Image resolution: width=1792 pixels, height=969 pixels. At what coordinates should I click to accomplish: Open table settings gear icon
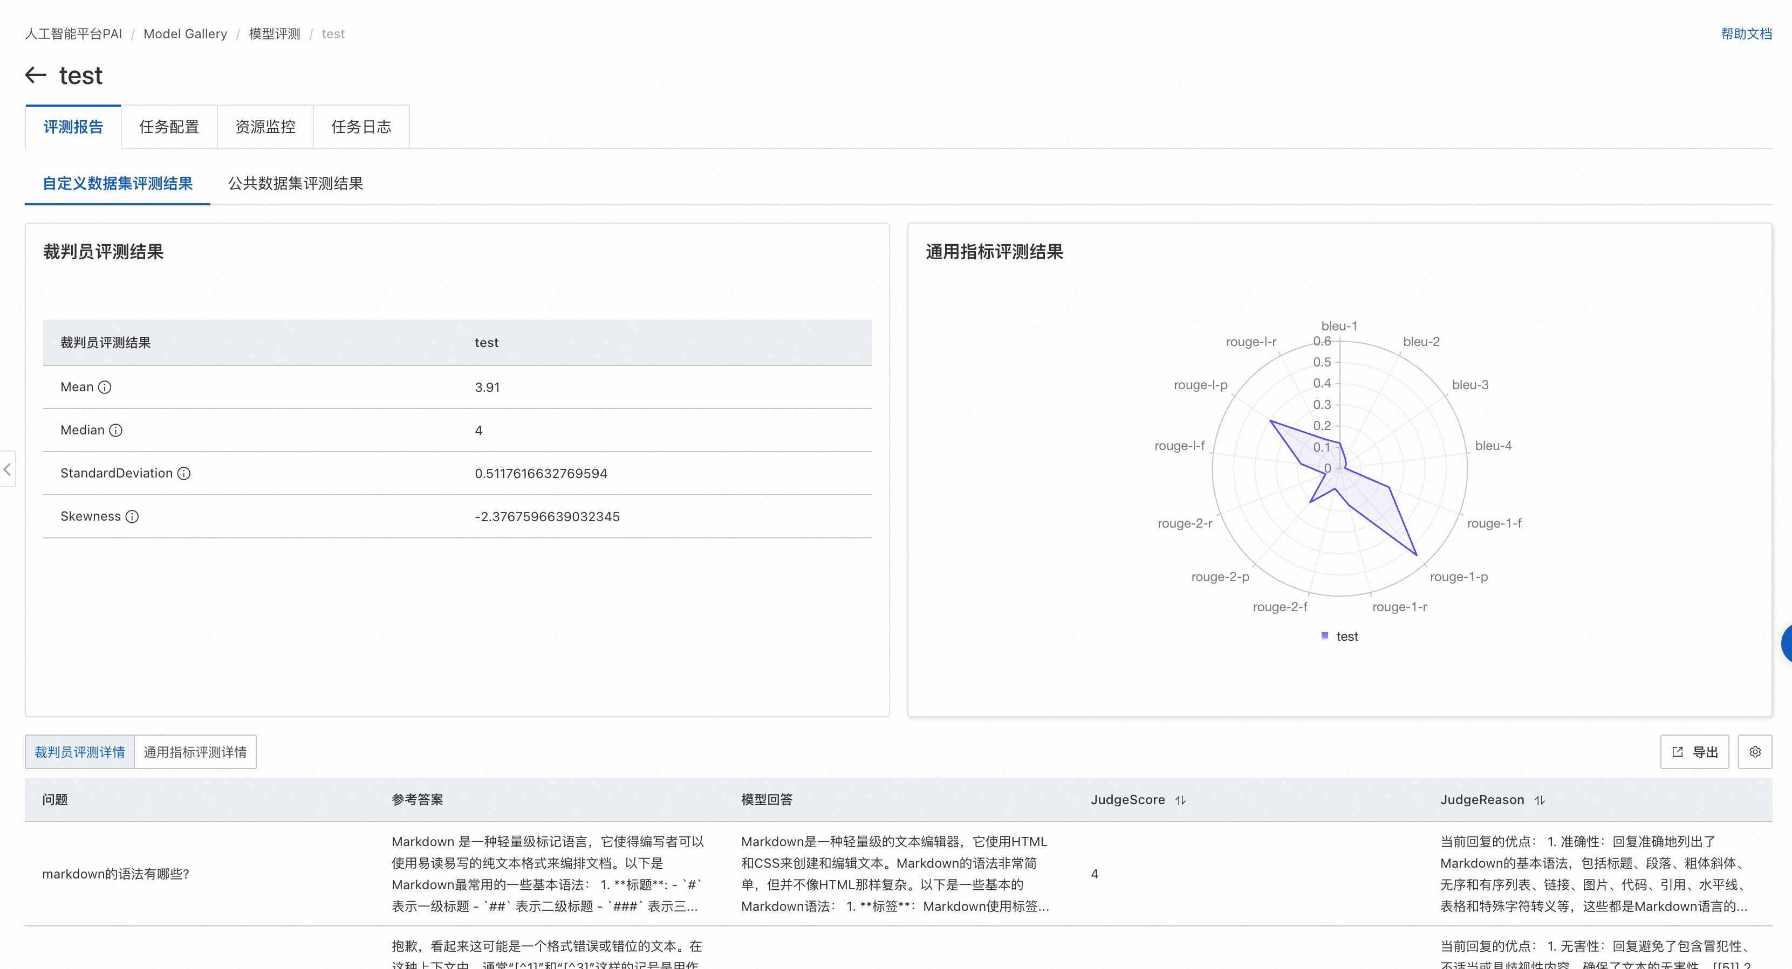click(1754, 752)
